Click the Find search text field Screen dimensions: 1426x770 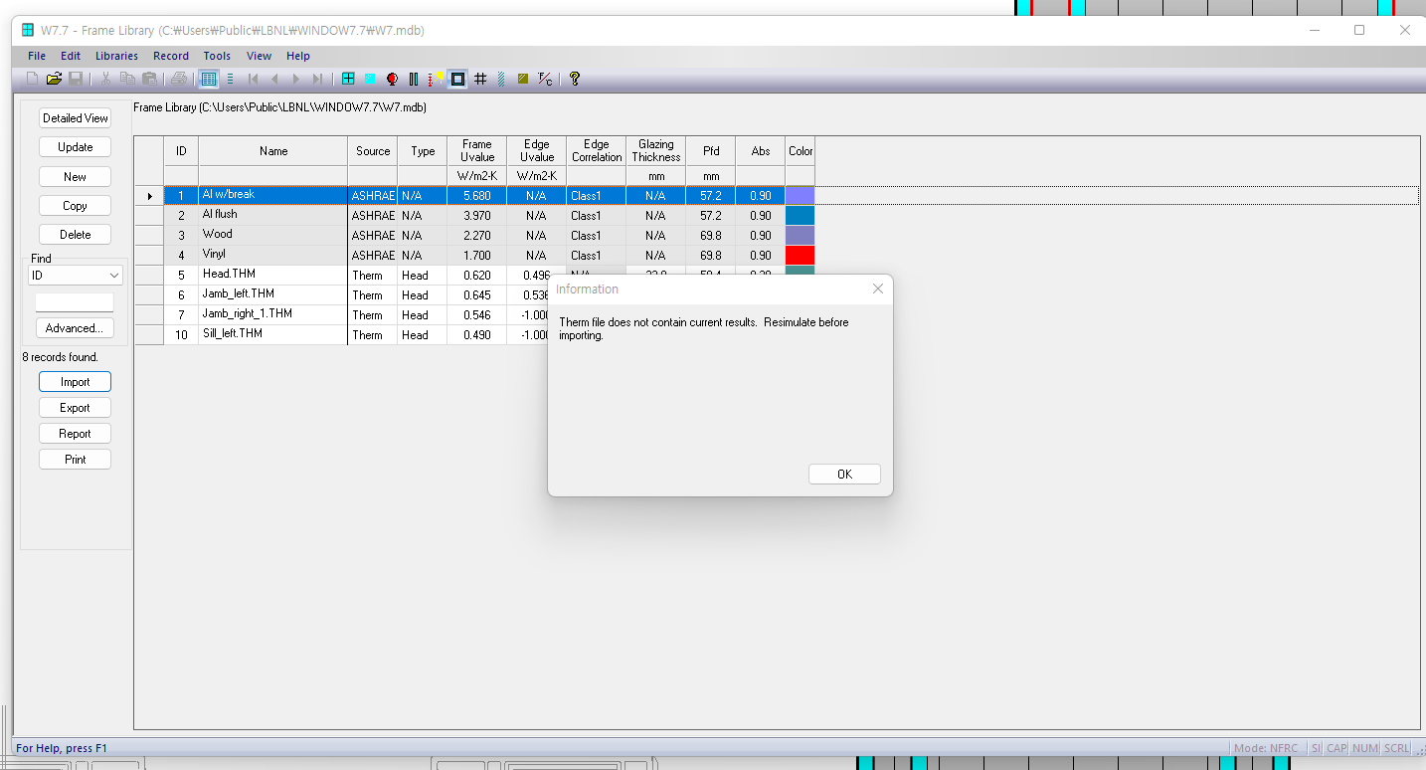[x=75, y=302]
